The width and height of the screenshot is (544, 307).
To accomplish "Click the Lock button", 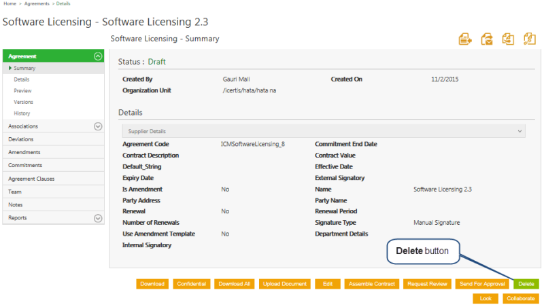I will [486, 298].
